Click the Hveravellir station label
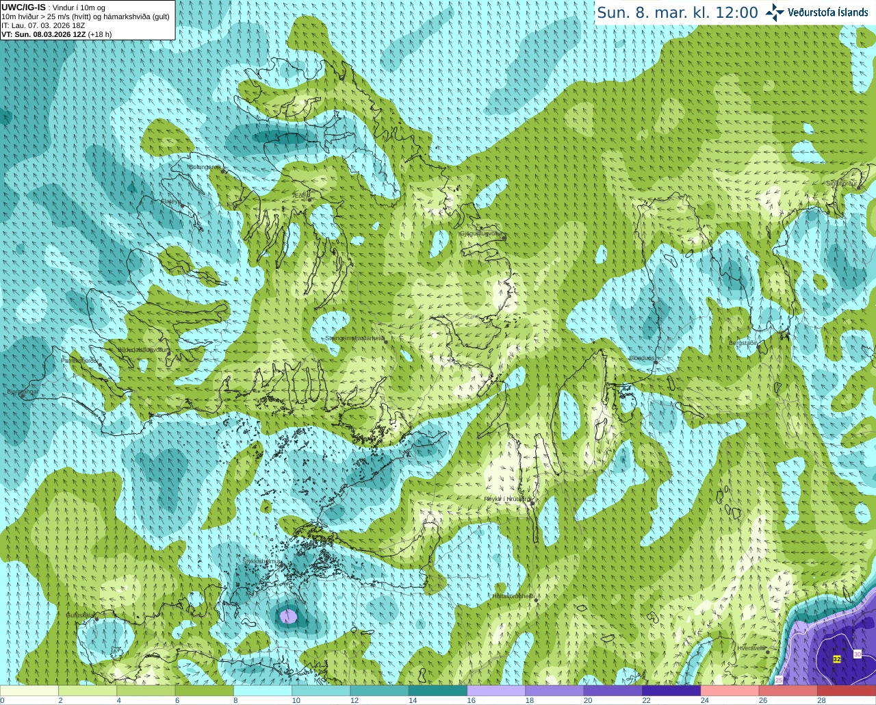 coord(751,648)
